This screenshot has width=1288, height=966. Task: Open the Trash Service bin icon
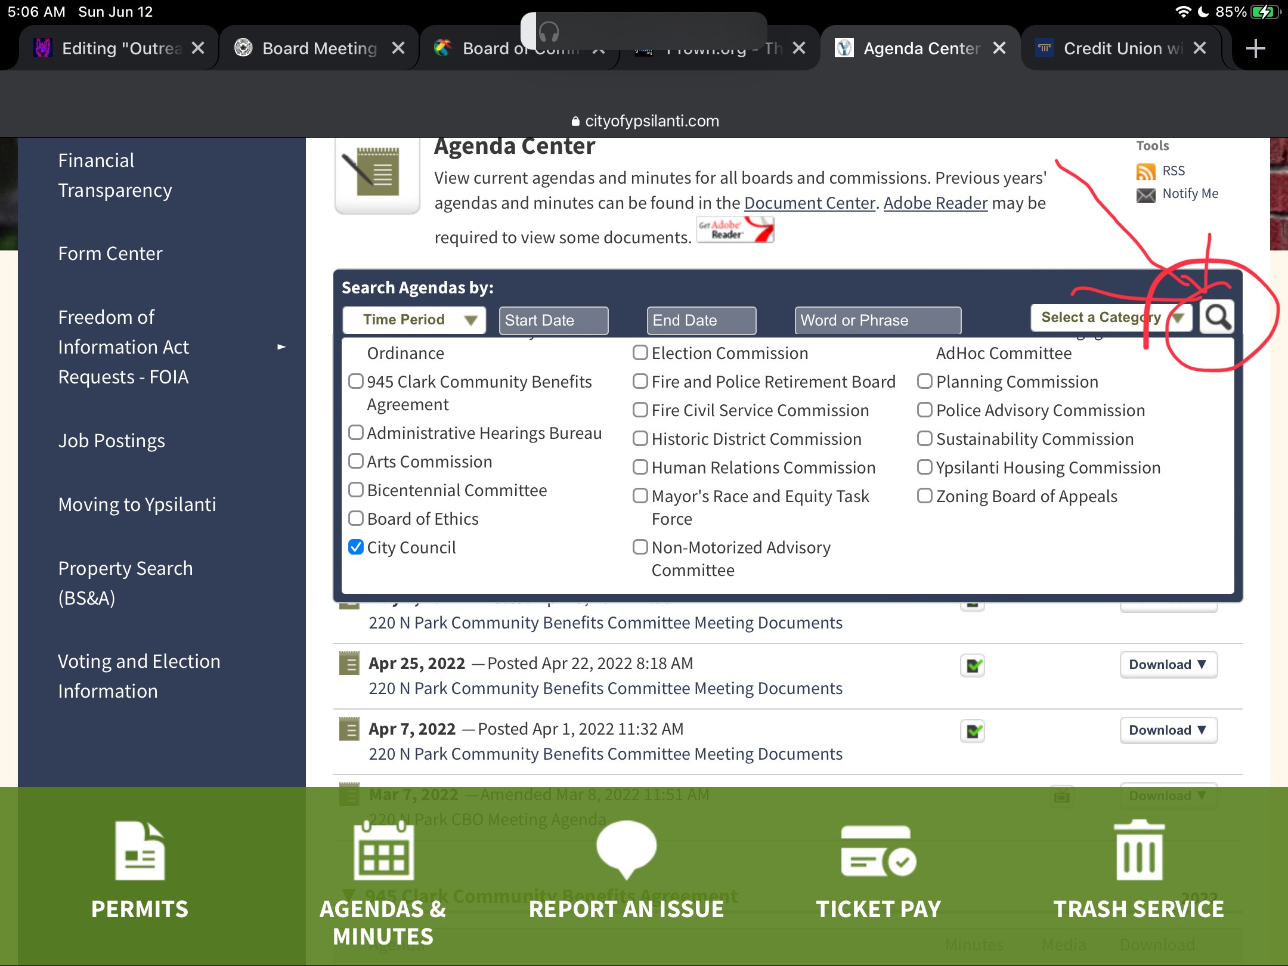click(x=1138, y=851)
